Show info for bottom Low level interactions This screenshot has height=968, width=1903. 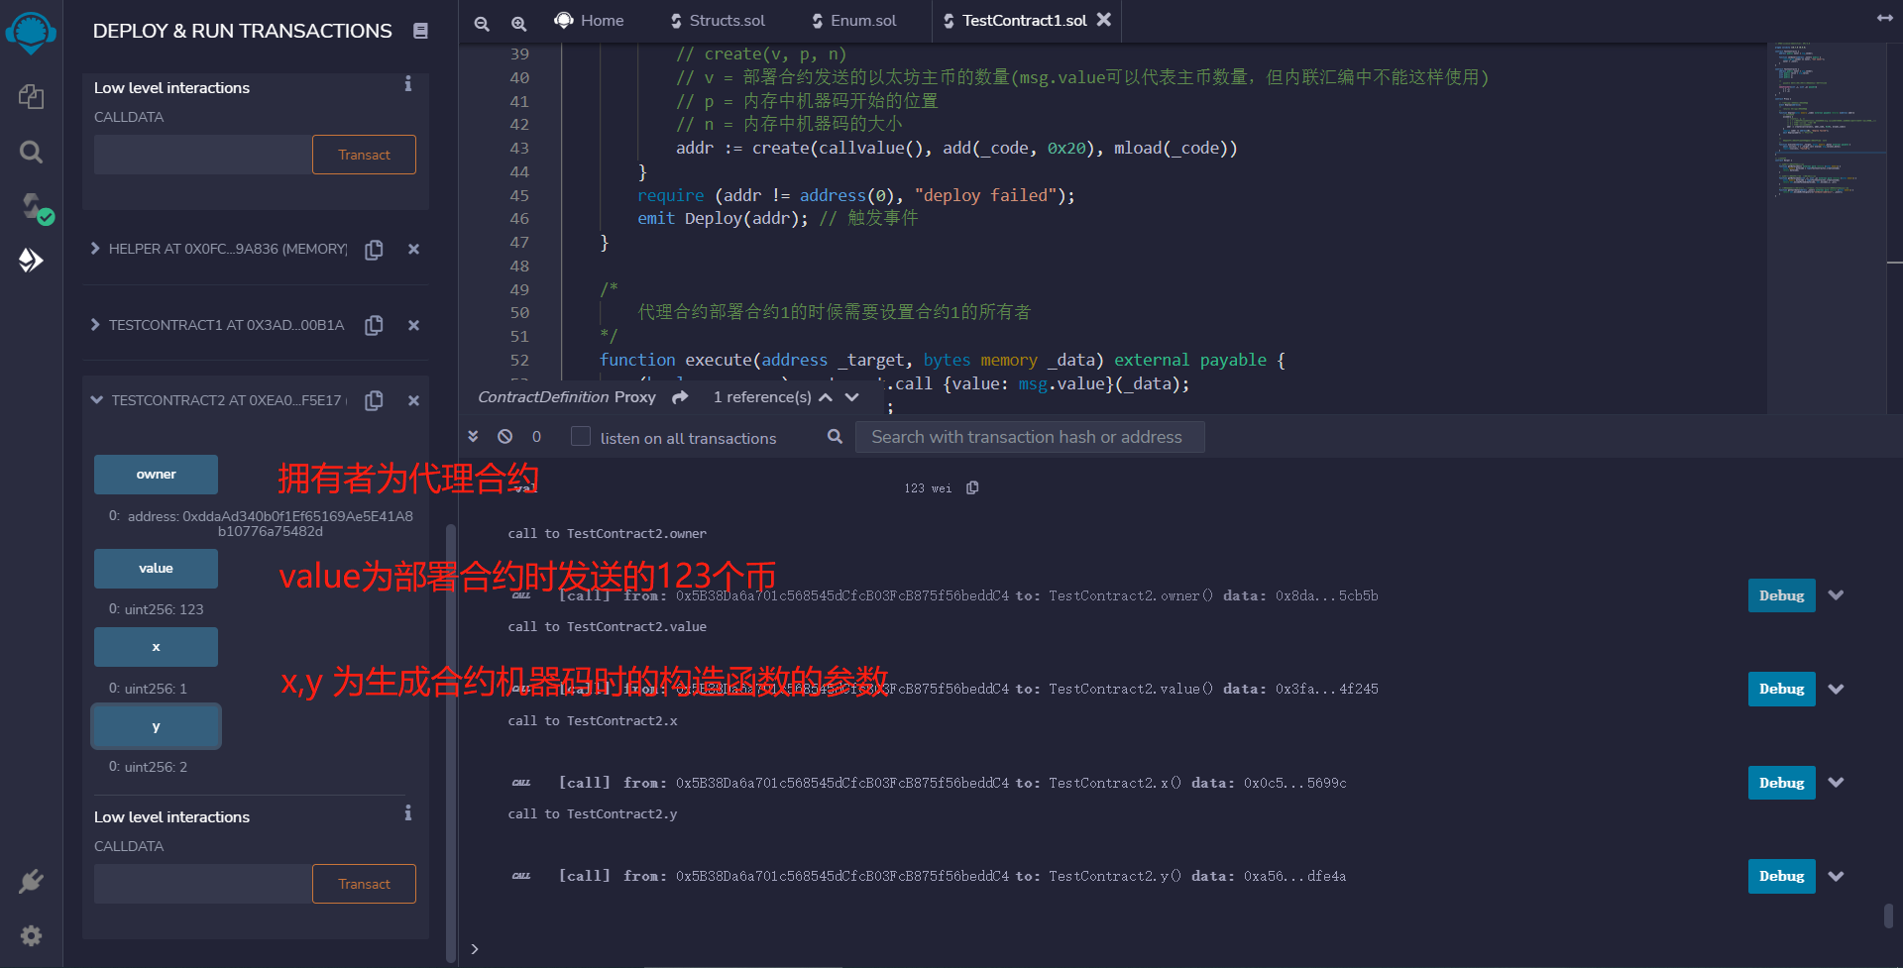[407, 813]
